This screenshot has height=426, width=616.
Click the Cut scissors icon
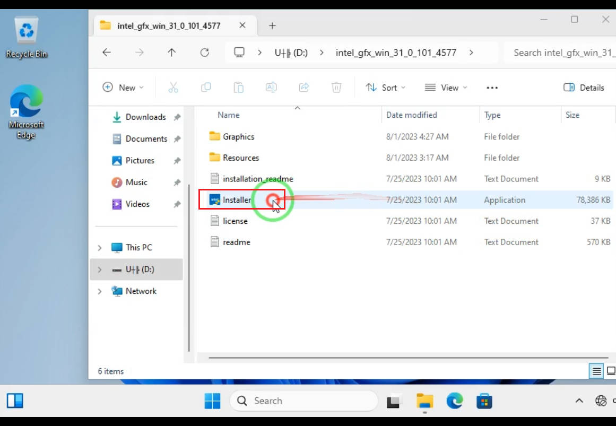[x=173, y=88]
